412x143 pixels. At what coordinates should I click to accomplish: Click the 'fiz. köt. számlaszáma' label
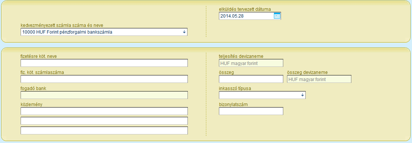coord(42,72)
